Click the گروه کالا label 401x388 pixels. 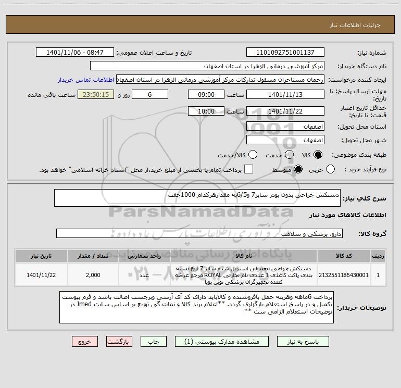pos(372,233)
